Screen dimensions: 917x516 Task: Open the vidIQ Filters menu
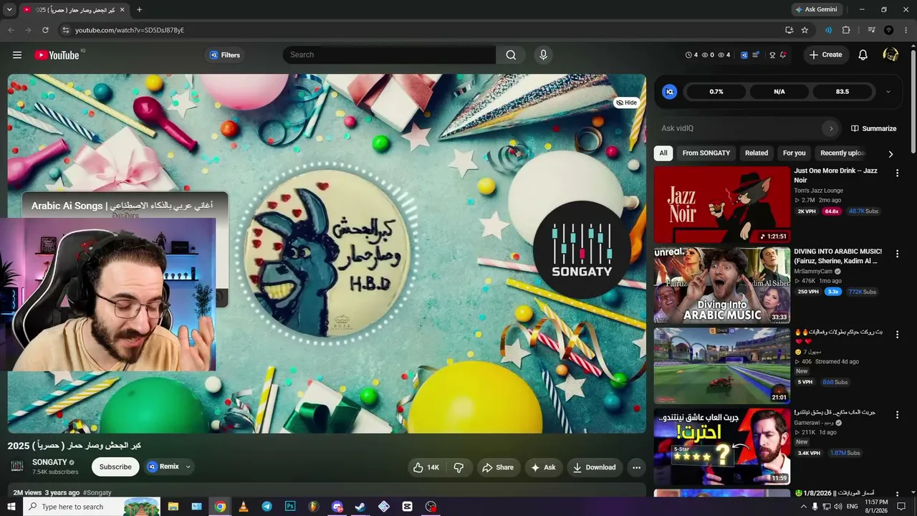coord(225,55)
